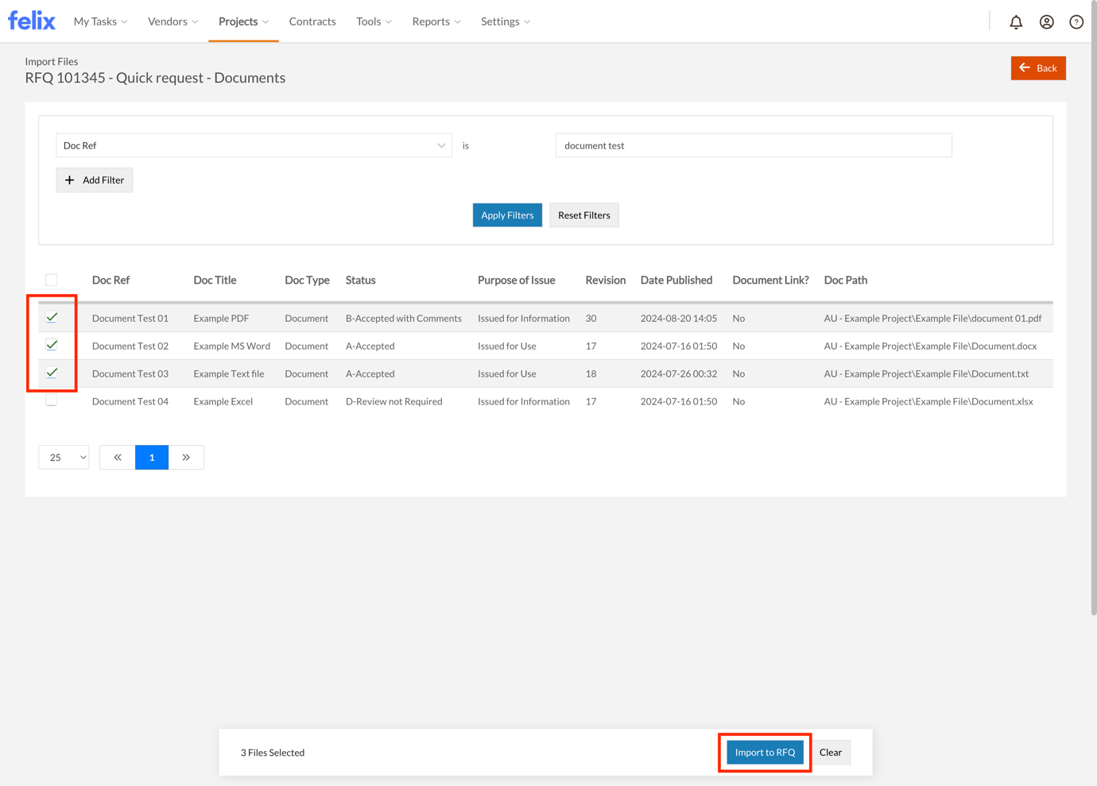1097x786 pixels.
Task: Click the Document Test 04 cell
Action: tap(130, 401)
